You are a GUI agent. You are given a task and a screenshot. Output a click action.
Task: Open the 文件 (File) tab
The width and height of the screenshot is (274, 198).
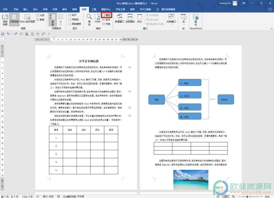point(5,9)
